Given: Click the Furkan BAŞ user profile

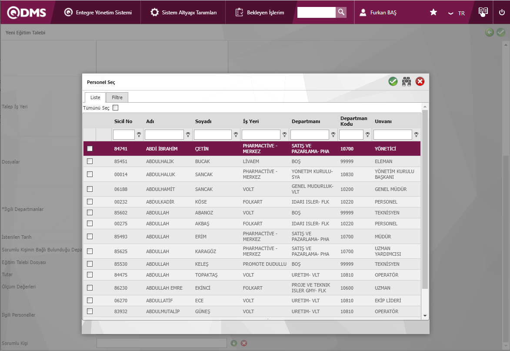Looking at the screenshot, I should 378,13.
